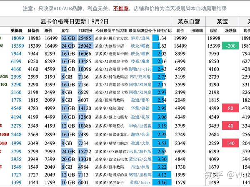Click brand model 技嘉/魔鹰
Screen dimensions: 250x187
click(x=140, y=62)
